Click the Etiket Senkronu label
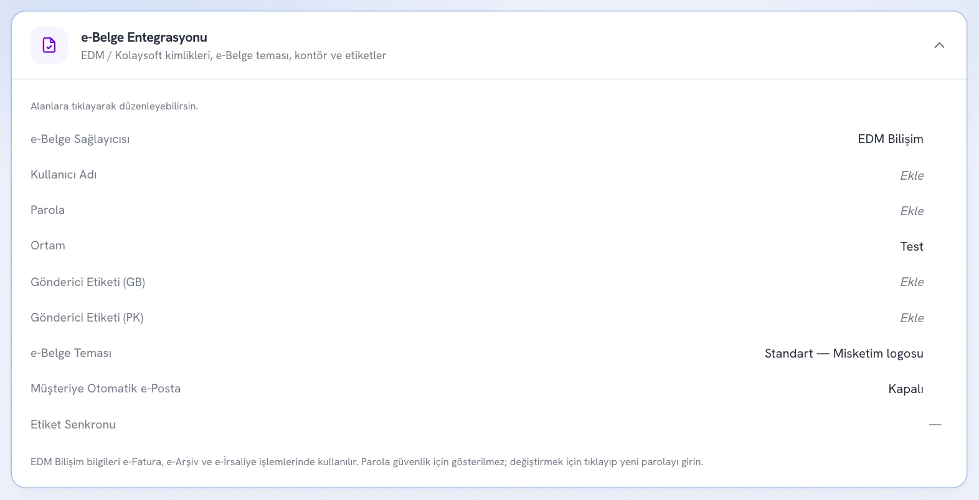The height and width of the screenshot is (500, 979). coord(73,425)
